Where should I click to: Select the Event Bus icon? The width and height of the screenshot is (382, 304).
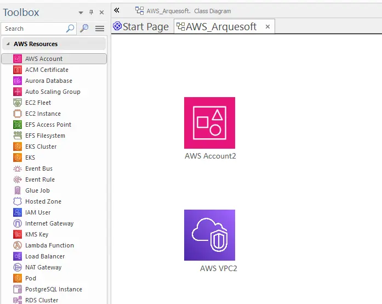pos(18,168)
